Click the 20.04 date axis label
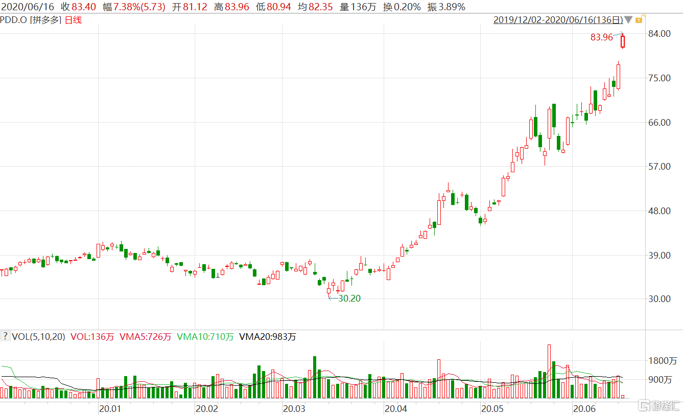This screenshot has height=415, width=683. [395, 409]
